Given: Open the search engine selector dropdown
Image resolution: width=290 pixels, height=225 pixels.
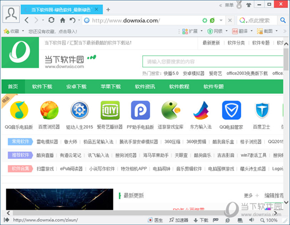Looking at the screenshot, I should (x=243, y=21).
